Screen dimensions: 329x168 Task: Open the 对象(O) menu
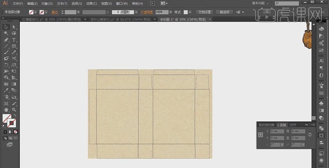tap(47, 4)
